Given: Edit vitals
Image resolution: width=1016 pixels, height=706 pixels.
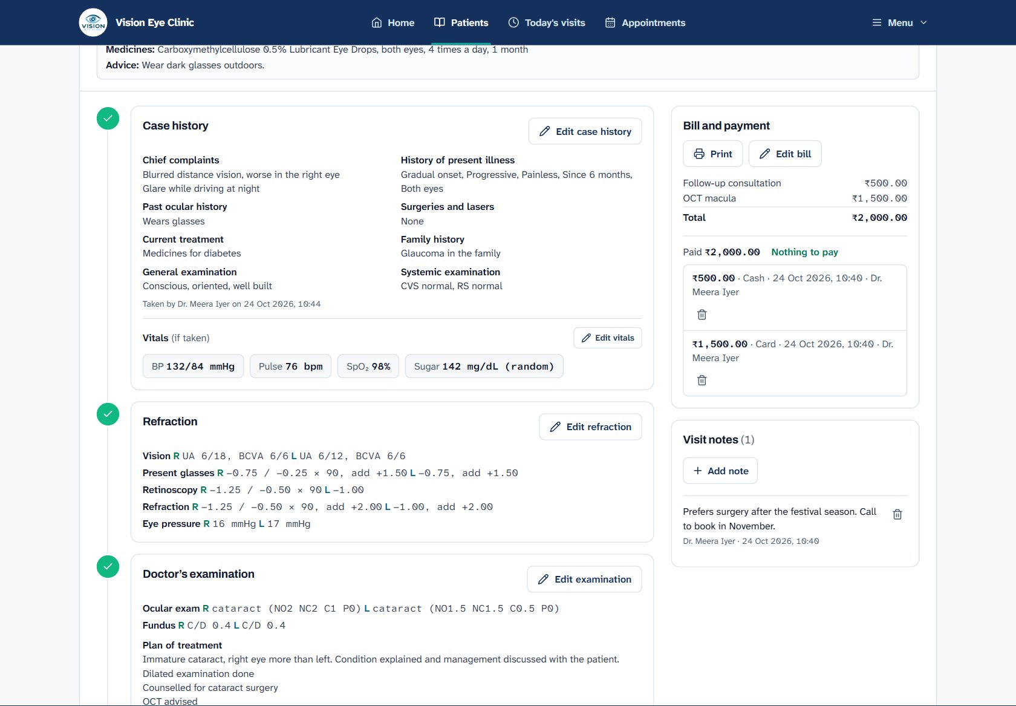Looking at the screenshot, I should tap(608, 338).
